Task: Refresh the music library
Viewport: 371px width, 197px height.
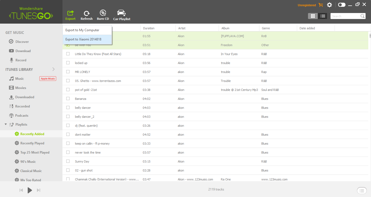Action: tap(87, 15)
